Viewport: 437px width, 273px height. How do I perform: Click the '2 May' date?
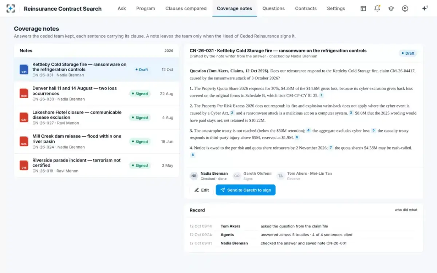click(168, 165)
